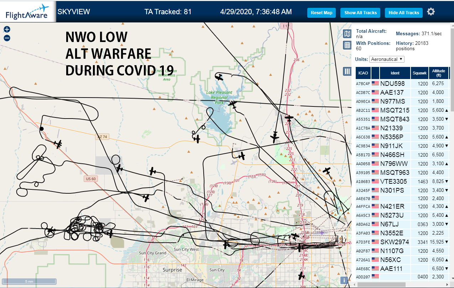The image size is (454, 288).
Task: Toggle the map view icon
Action: click(x=347, y=34)
